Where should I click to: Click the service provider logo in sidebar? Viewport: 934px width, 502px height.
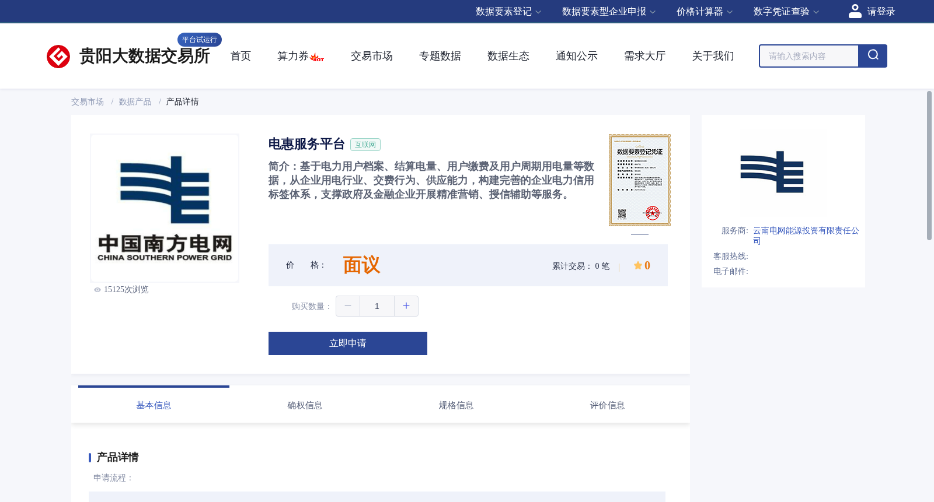(x=772, y=172)
